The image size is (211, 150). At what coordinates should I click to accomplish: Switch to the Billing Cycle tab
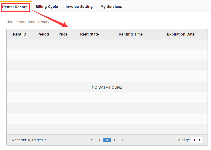(x=47, y=7)
